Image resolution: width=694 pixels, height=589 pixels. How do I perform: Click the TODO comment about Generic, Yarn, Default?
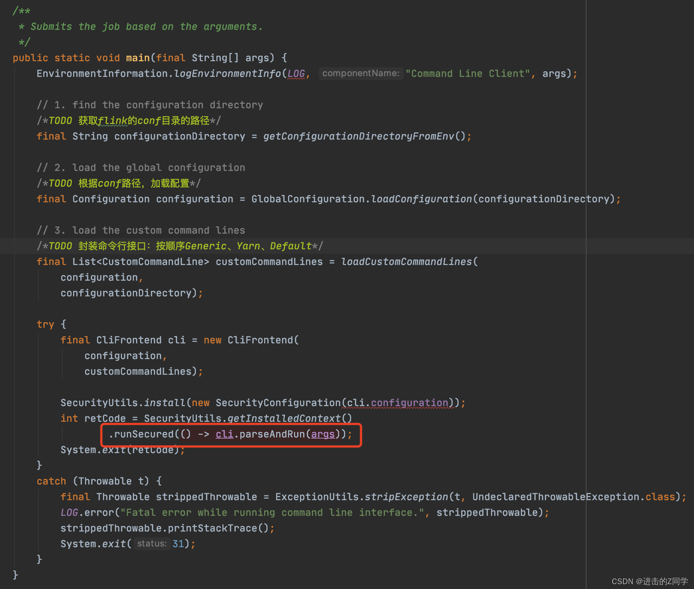click(180, 246)
